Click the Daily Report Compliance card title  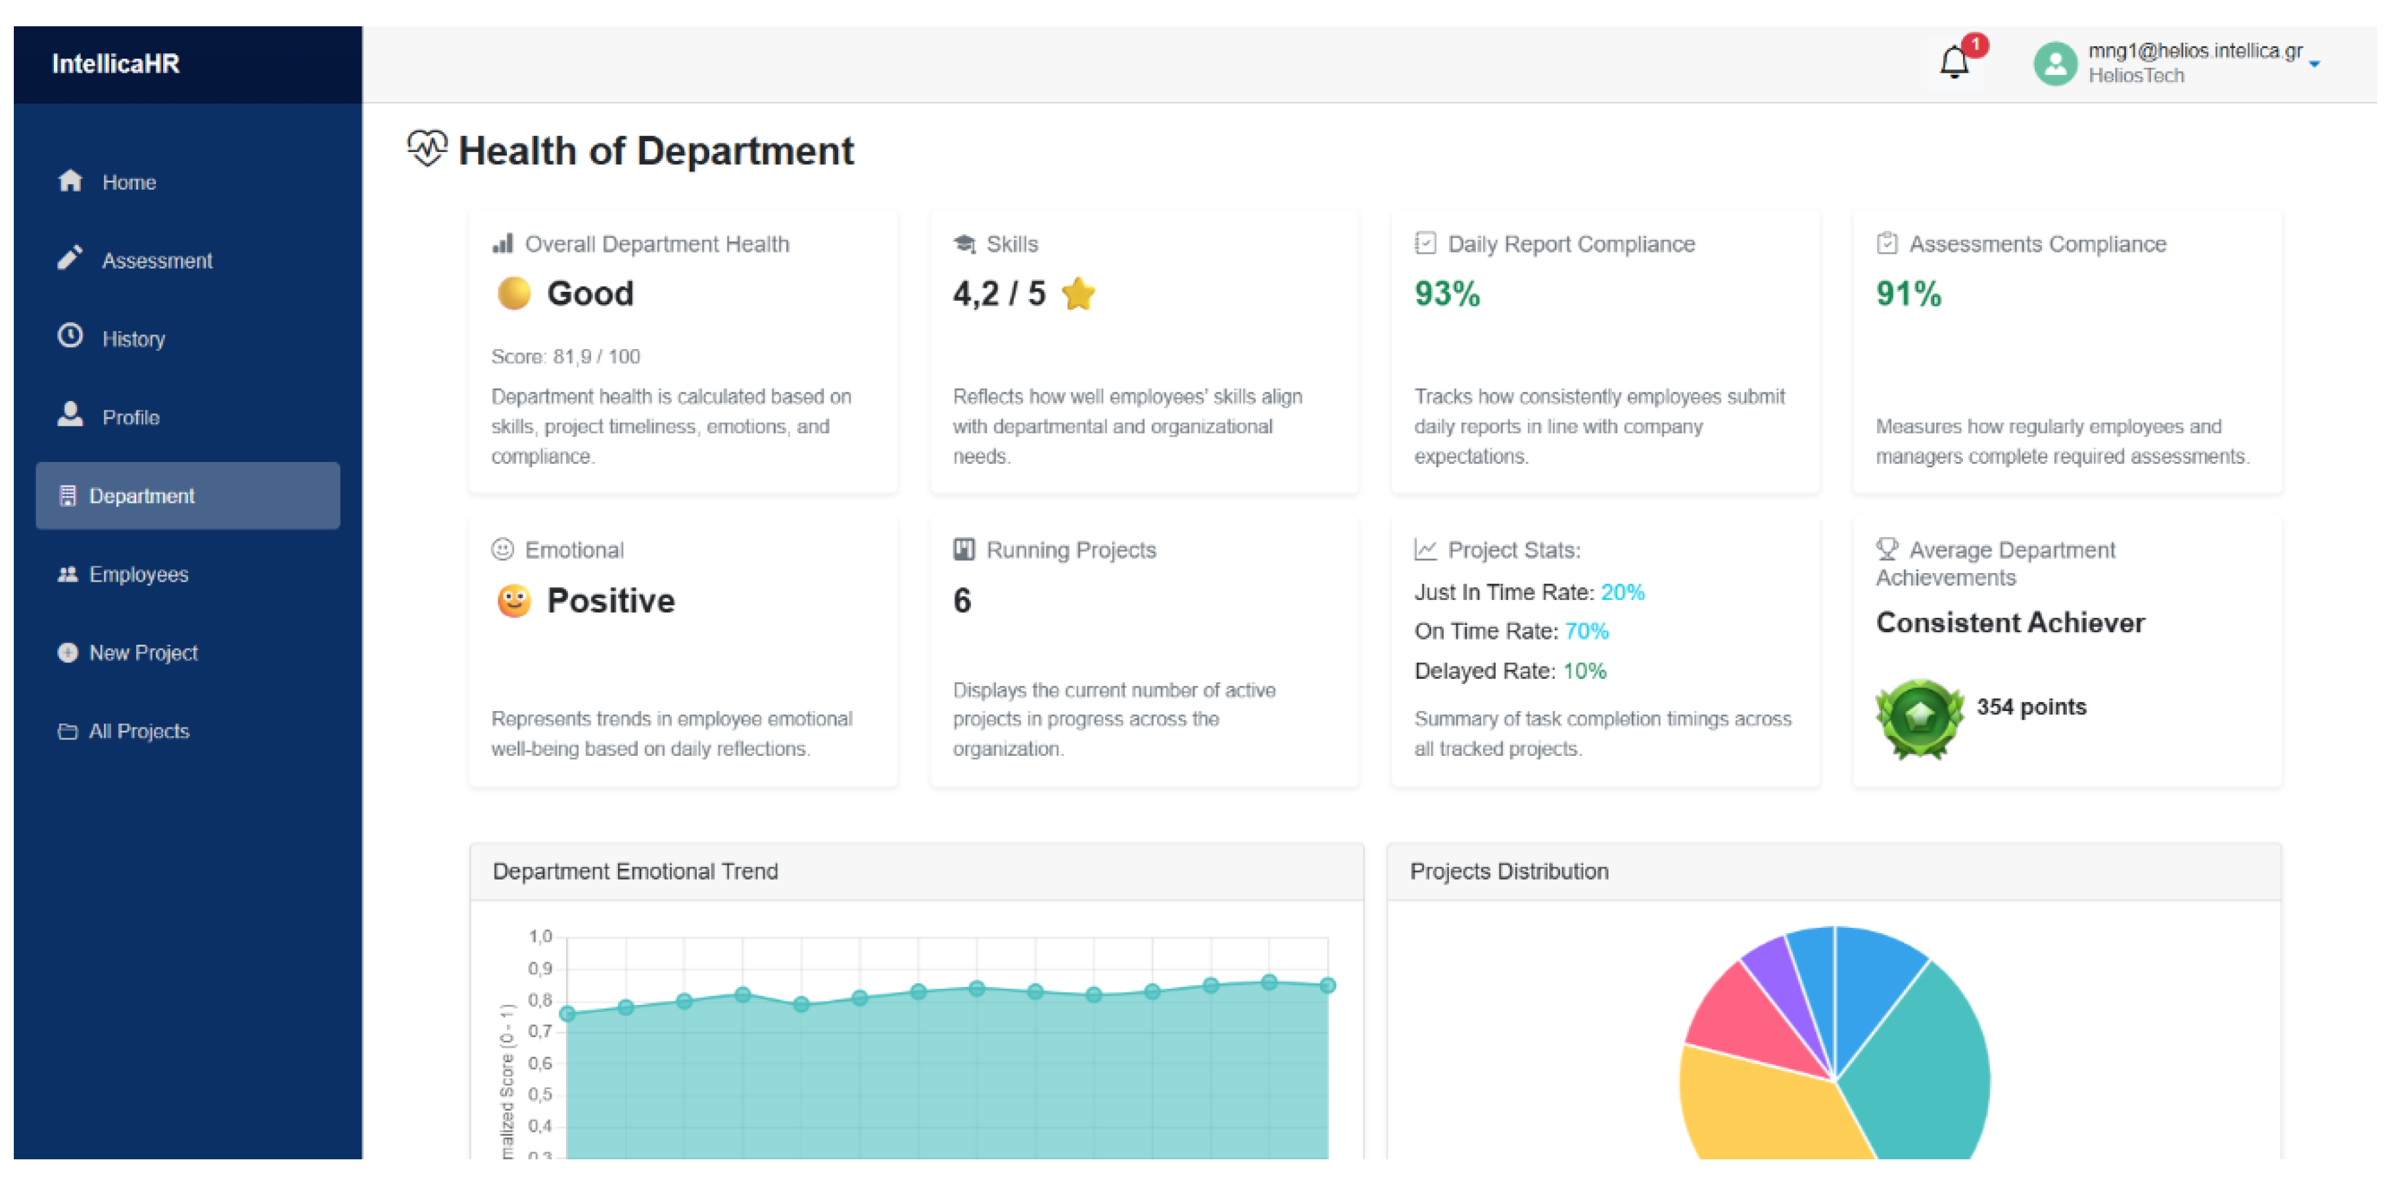1571,243
